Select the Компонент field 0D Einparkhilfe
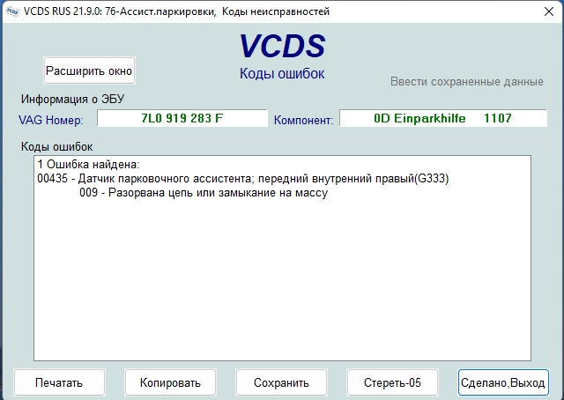Screen dimensions: 564x400 click(443, 118)
